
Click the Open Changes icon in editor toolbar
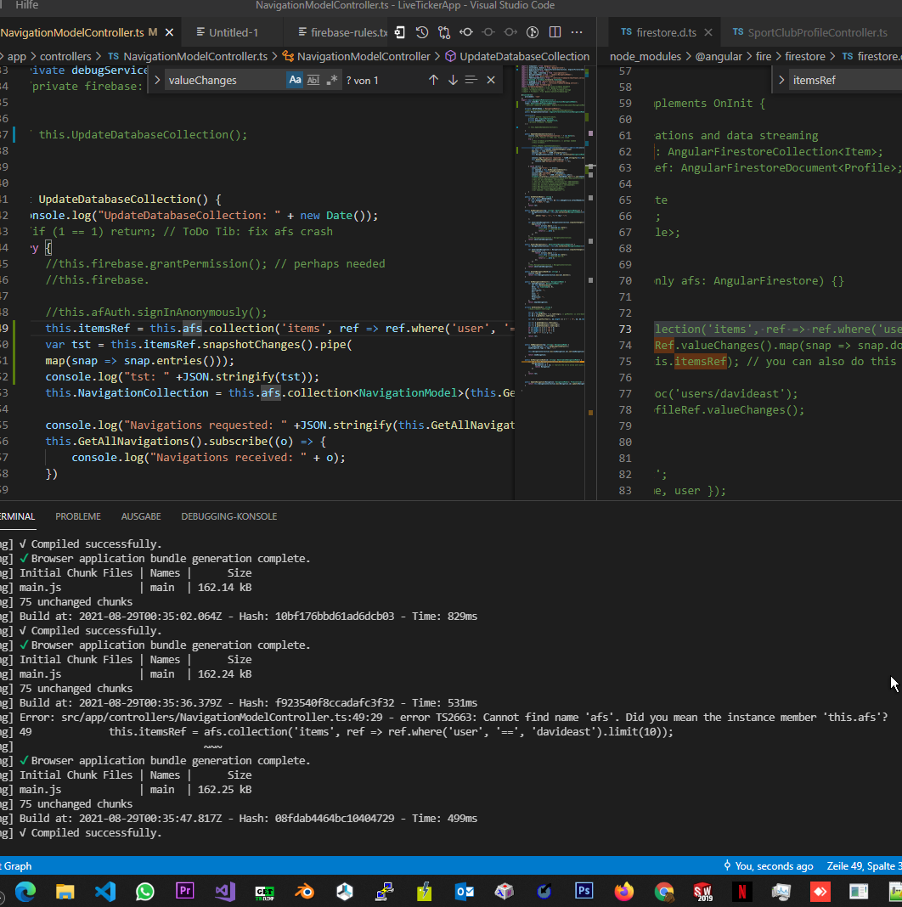[x=444, y=32]
